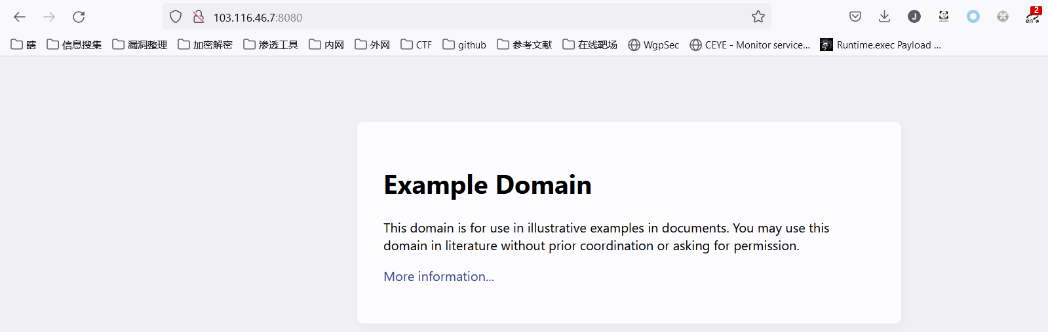
Task: Expand the 信息搜集 bookmark folder
Action: [x=75, y=45]
